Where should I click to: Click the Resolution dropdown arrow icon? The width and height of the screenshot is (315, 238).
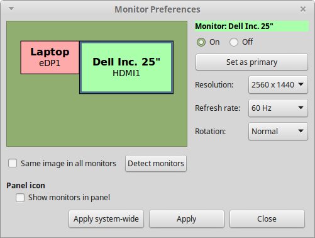coord(301,84)
